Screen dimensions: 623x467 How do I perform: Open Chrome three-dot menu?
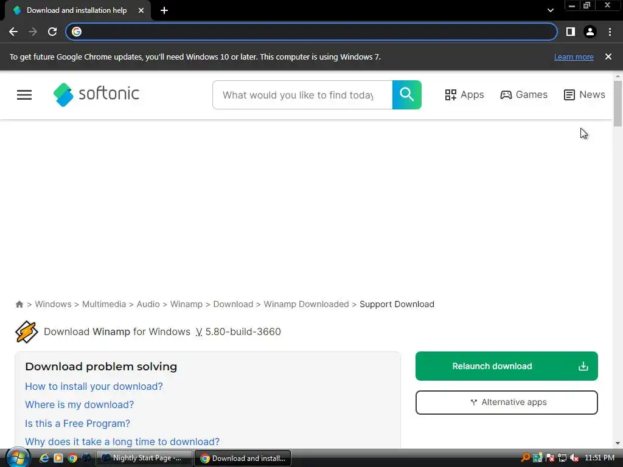[x=610, y=32]
